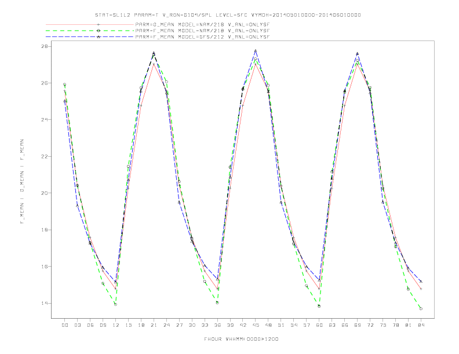Screen dimensions: 459x354
Task: Click the x-axis tick label 30
Action: click(x=192, y=325)
